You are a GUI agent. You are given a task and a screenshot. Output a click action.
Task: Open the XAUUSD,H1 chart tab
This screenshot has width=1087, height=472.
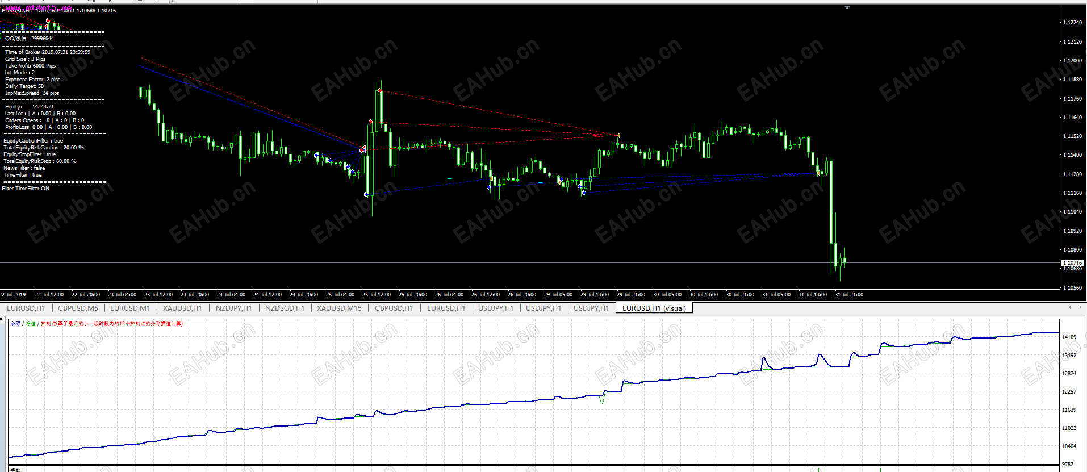[x=182, y=308]
